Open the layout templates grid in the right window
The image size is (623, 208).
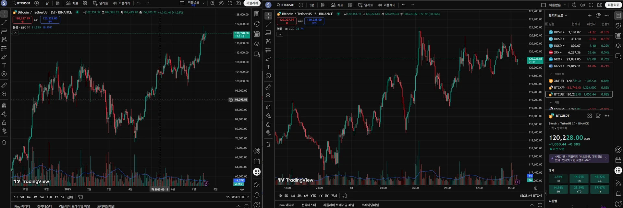point(350,5)
